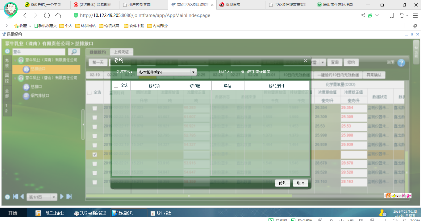This screenshot has width=421, height=221.
Task: Select the 全部 side tab
Action: [7, 93]
